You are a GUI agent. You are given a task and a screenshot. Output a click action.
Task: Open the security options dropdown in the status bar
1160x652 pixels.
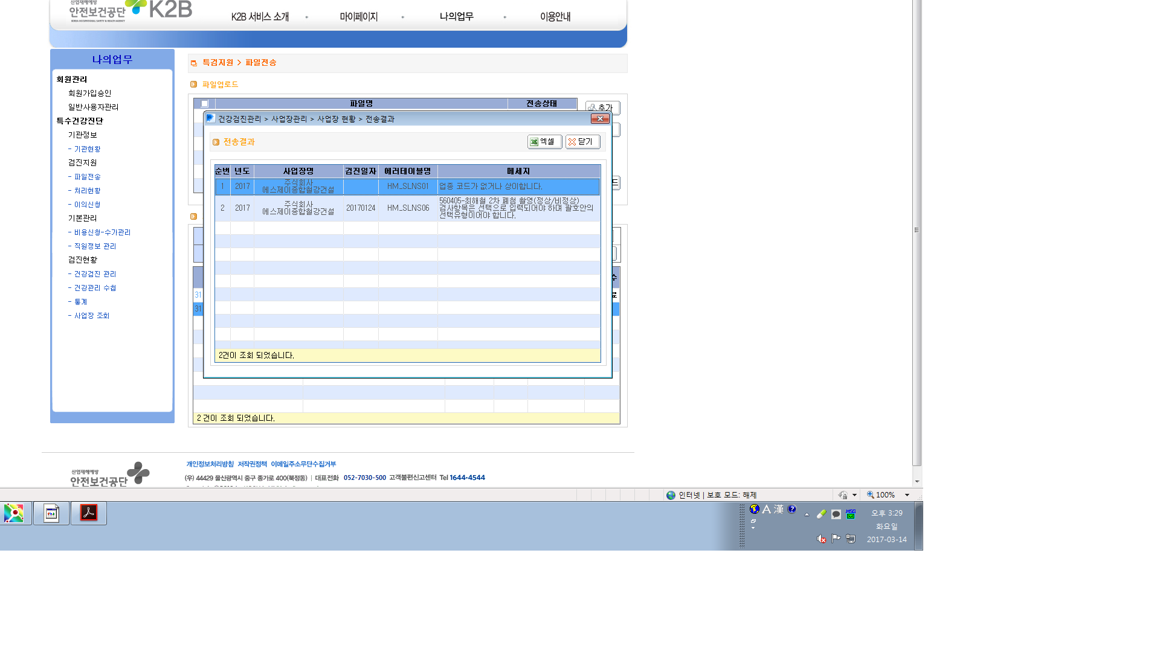coord(854,495)
